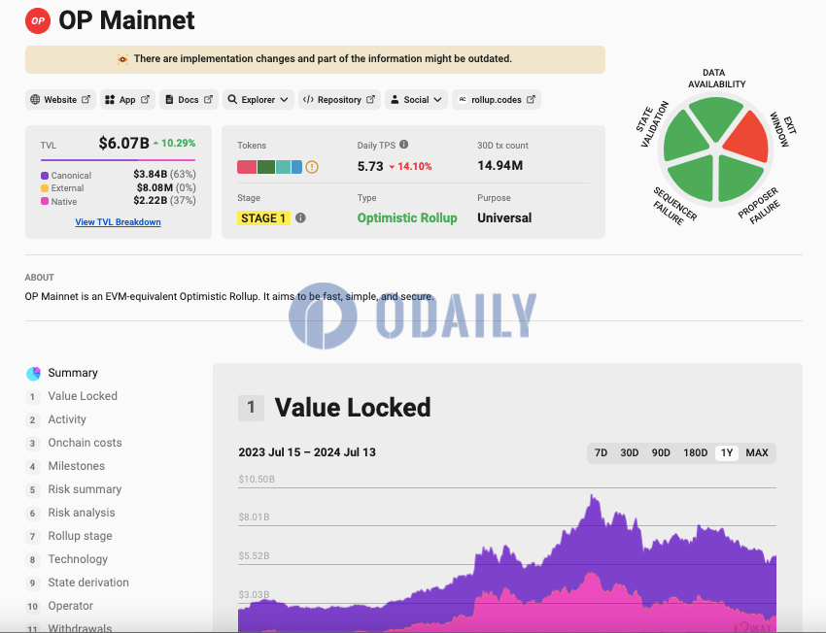This screenshot has height=633, width=826.
Task: Click the green Data Availability risk slice
Action: pyautogui.click(x=716, y=117)
